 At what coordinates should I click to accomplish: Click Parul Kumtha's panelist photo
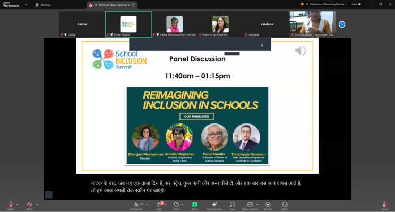pyautogui.click(x=214, y=137)
